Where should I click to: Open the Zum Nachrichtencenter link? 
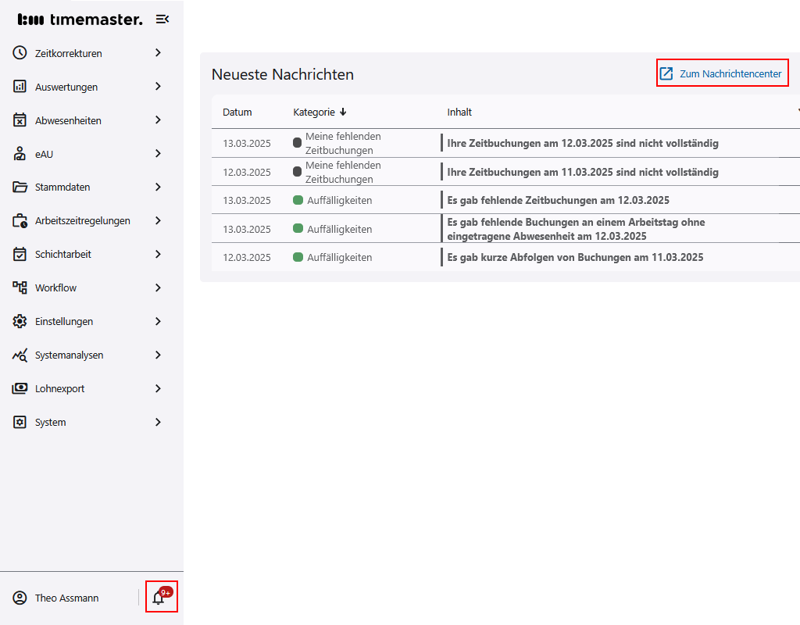(721, 73)
